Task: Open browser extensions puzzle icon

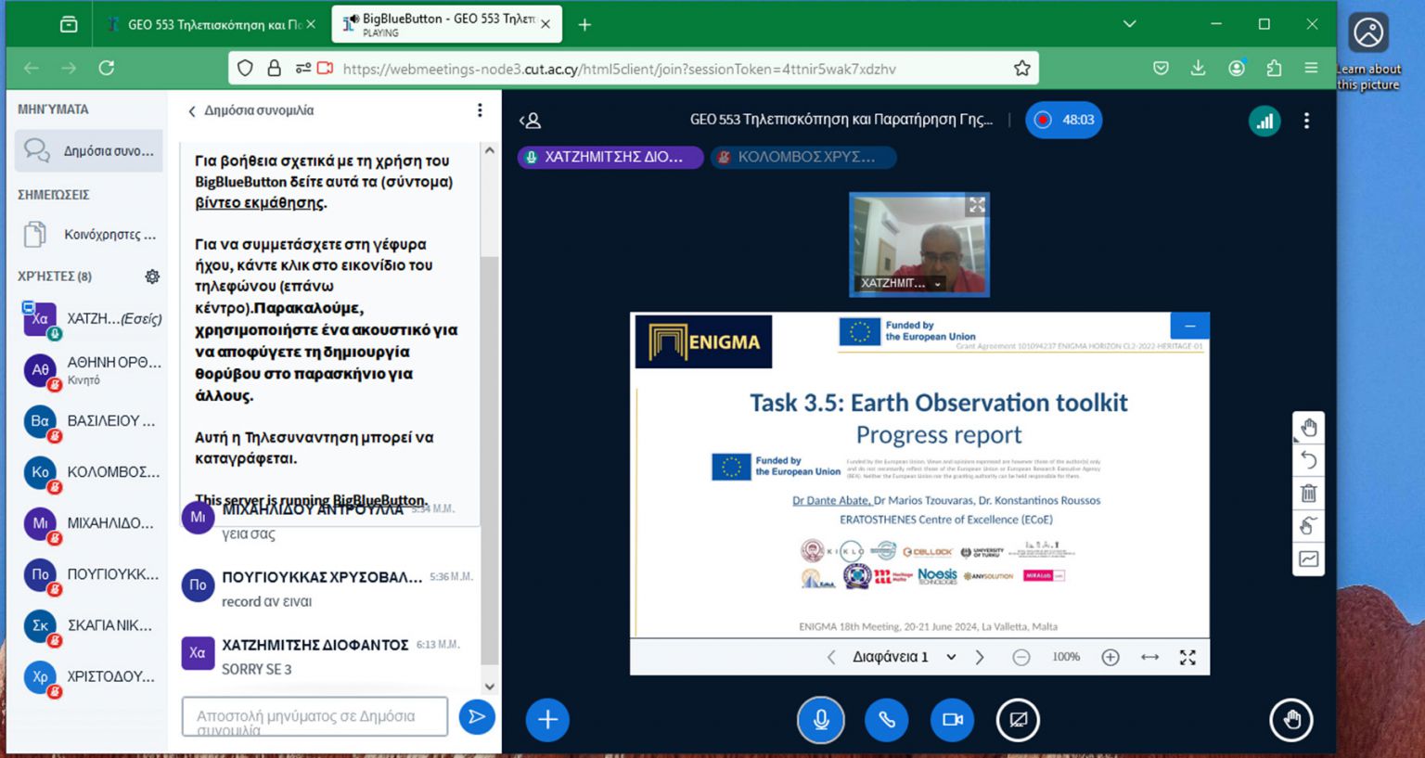Action: 1274,68
